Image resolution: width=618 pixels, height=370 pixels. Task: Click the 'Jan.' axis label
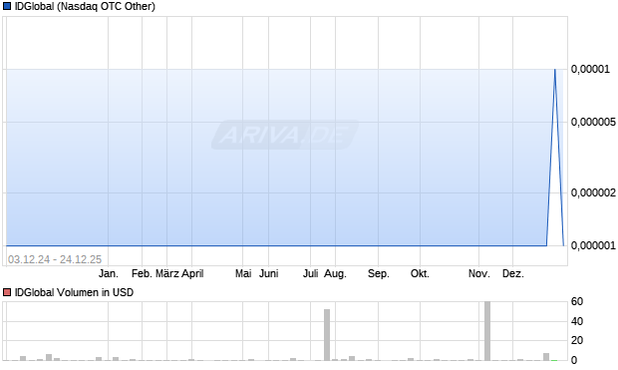109,273
